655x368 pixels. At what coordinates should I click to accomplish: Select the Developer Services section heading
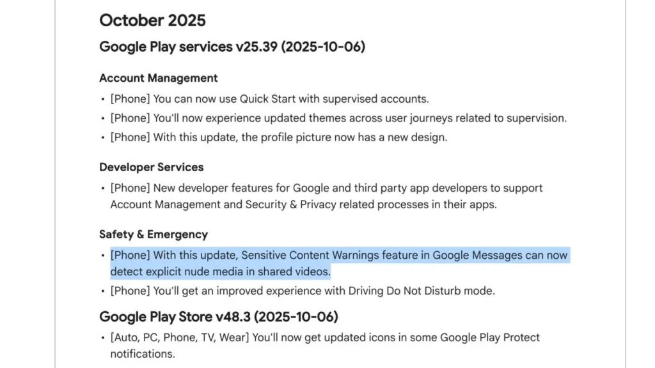click(151, 167)
